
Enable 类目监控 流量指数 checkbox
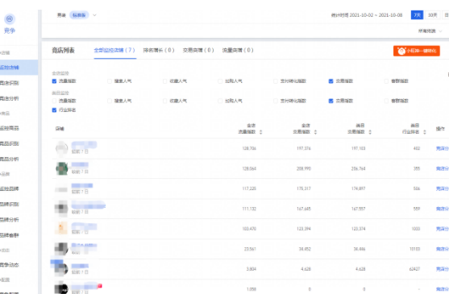point(54,101)
